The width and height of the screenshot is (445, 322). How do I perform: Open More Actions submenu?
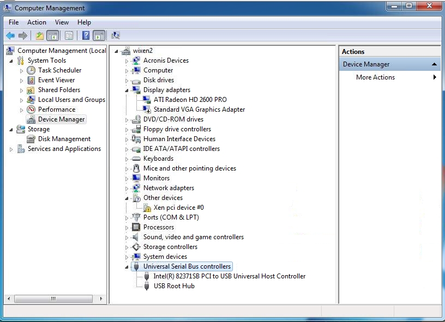tap(375, 77)
